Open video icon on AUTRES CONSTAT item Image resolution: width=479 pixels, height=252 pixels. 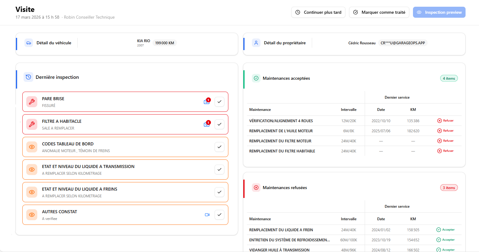pyautogui.click(x=207, y=215)
